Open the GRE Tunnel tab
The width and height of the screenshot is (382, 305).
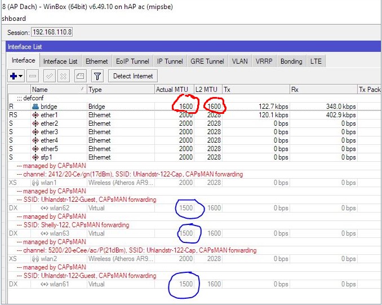pyautogui.click(x=207, y=61)
